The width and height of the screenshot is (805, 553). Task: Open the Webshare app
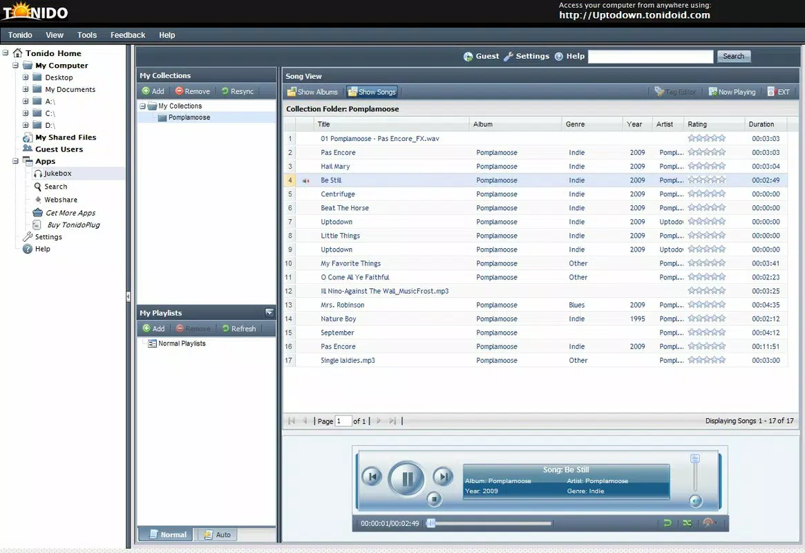point(55,200)
